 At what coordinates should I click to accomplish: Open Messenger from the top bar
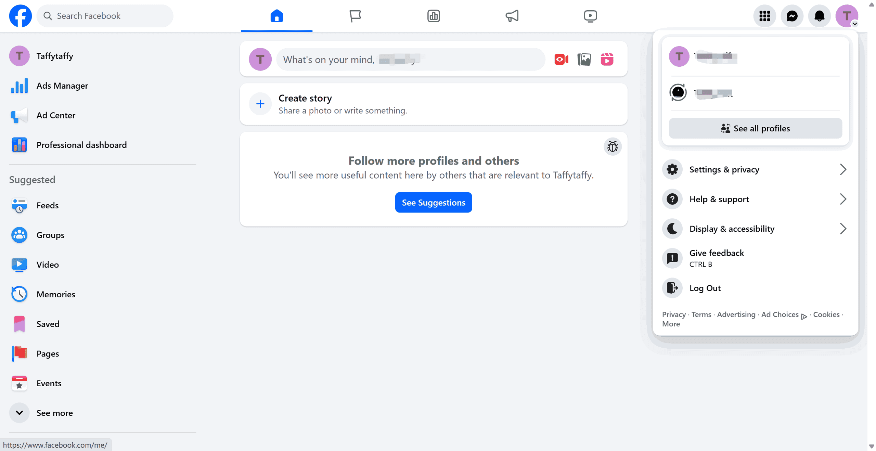(x=792, y=16)
